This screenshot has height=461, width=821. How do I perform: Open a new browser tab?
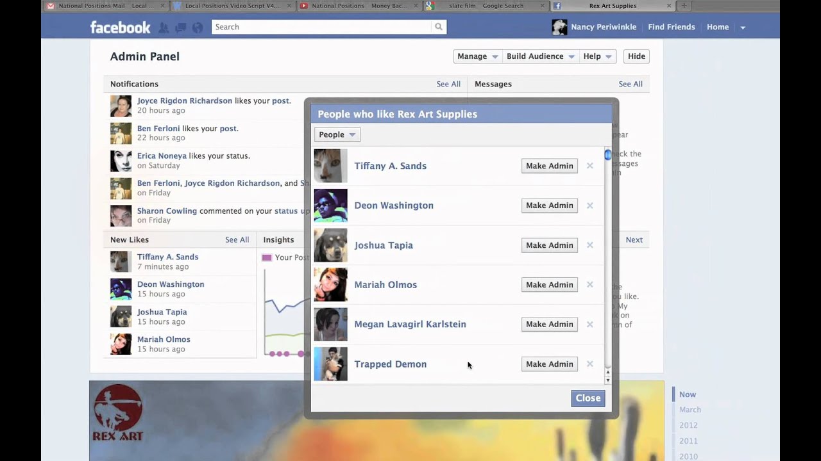684,6
